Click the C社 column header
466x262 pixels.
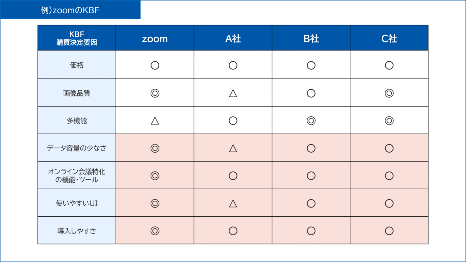coord(389,38)
